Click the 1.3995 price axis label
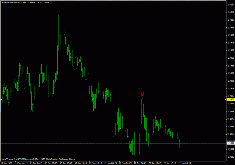Screen dimensions: 235x165 click(x=231, y=27)
